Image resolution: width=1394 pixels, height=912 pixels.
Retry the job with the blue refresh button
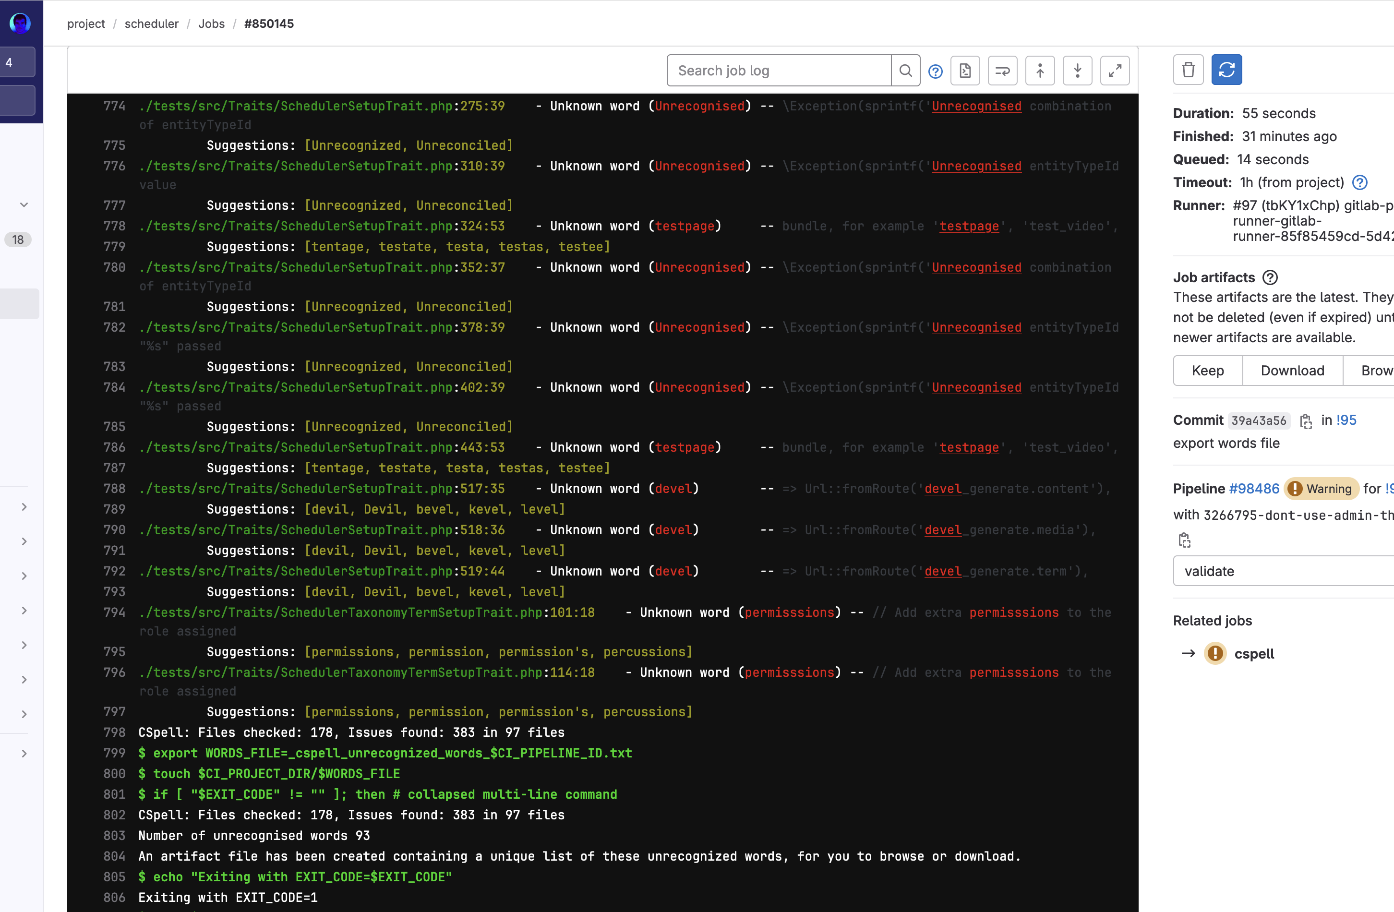point(1226,69)
